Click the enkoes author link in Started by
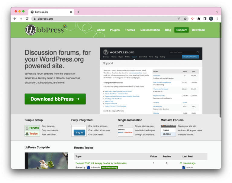The image size is (232, 183). click(x=94, y=168)
